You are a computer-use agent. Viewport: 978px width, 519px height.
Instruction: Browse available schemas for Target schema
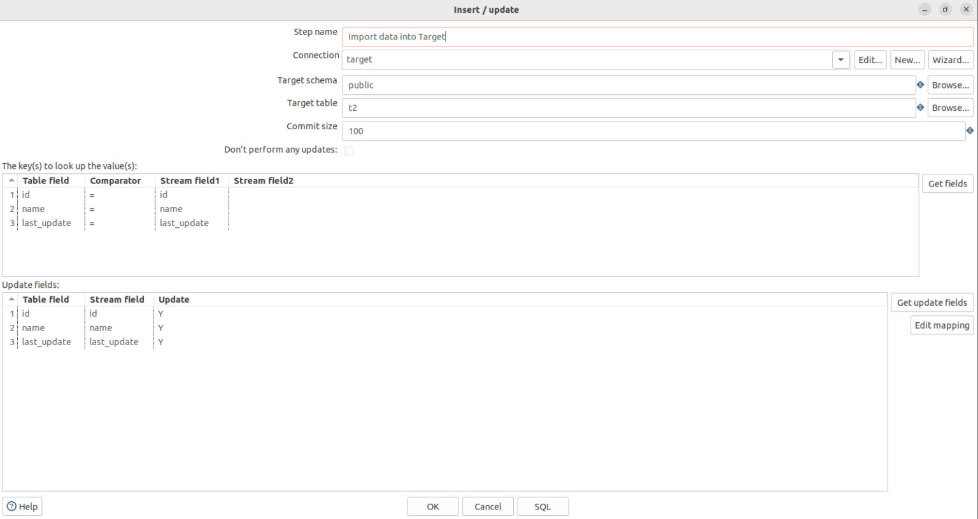pyautogui.click(x=950, y=84)
